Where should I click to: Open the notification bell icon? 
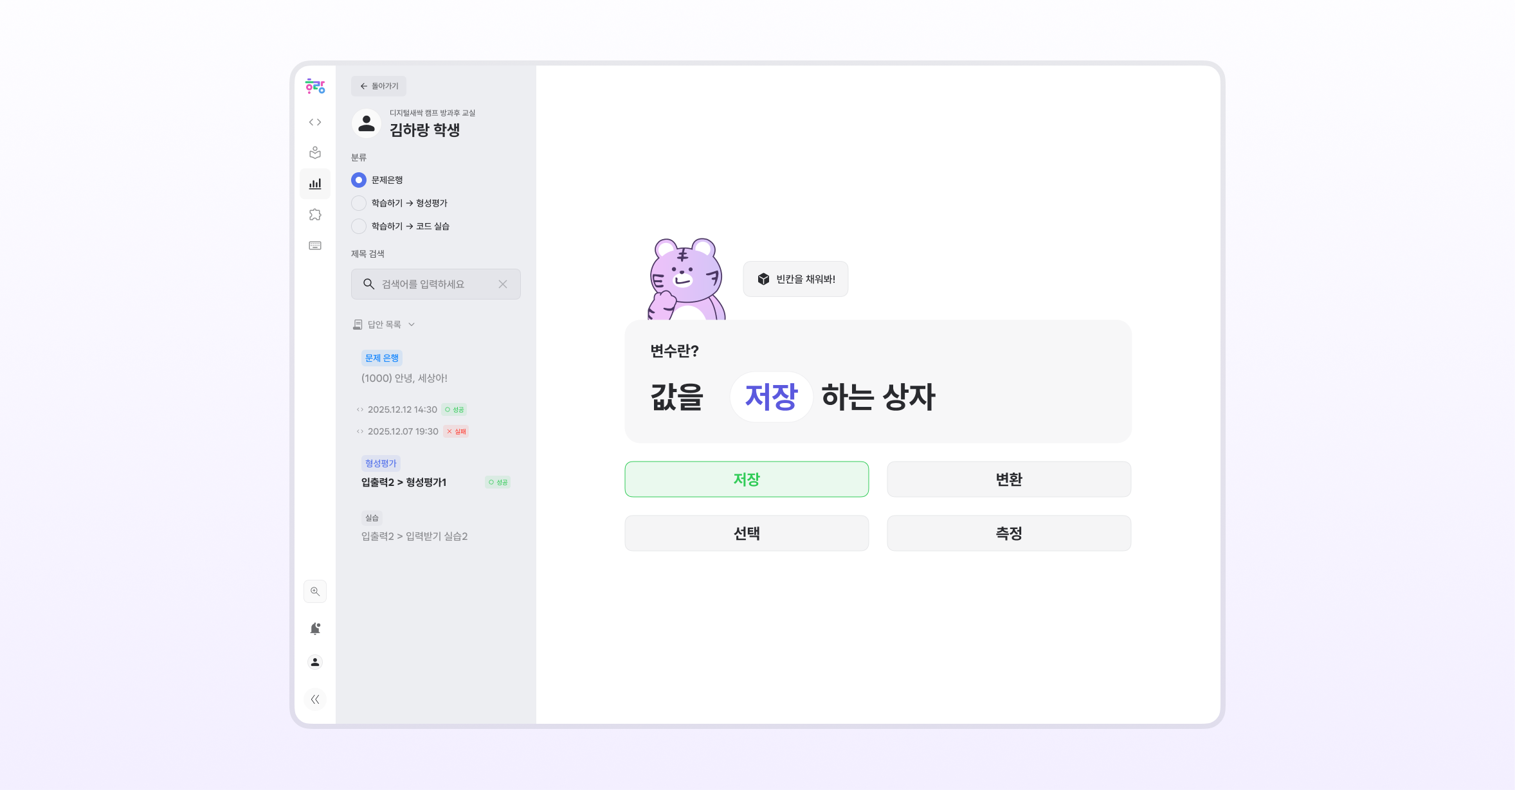[315, 629]
